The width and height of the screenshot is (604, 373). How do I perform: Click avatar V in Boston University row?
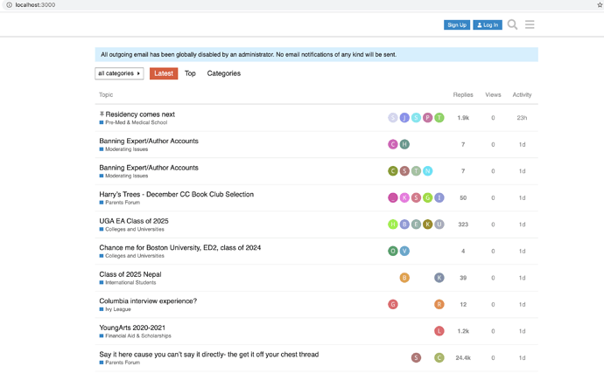tap(404, 251)
